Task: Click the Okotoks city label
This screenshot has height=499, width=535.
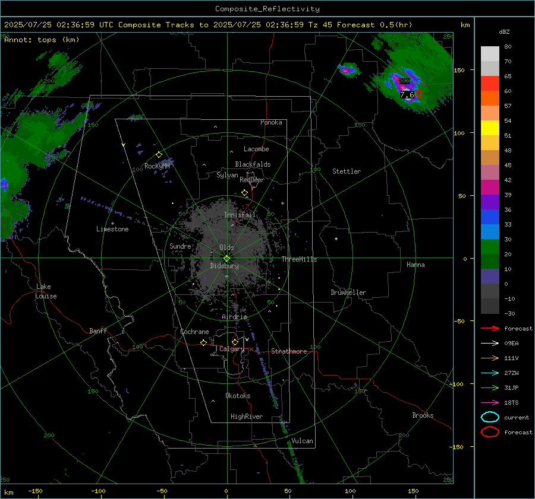Action: click(238, 396)
